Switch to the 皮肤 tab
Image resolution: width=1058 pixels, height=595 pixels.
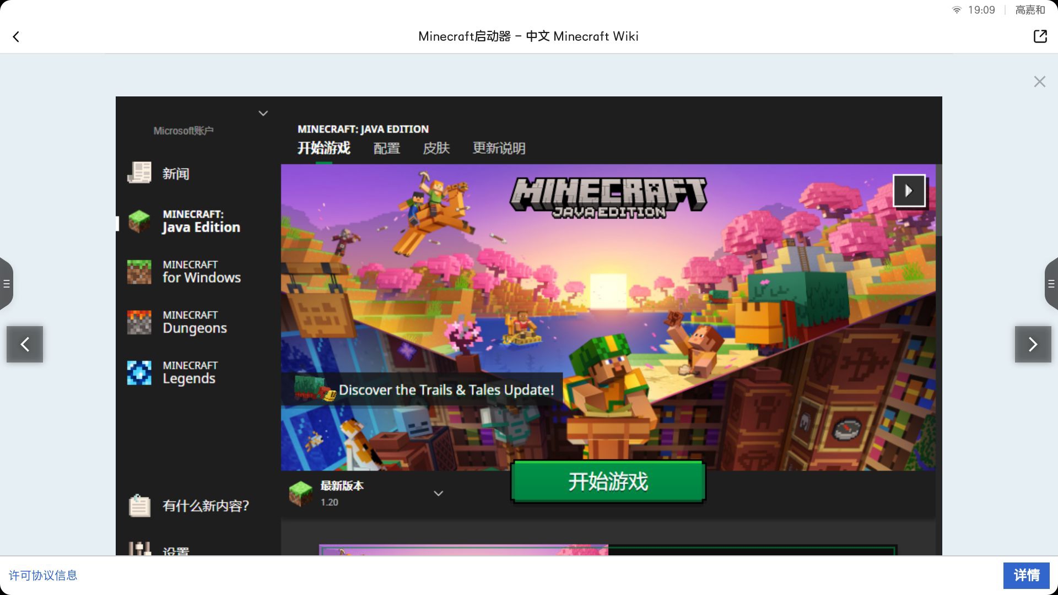(436, 148)
